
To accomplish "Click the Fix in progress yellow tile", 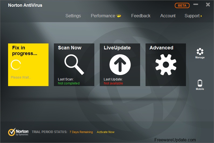I will coord(28,65).
